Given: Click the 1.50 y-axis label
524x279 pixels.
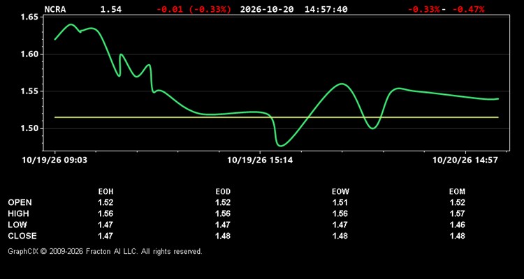Looking at the screenshot, I should (29, 128).
